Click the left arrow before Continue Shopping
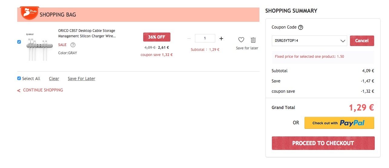389x168 pixels. (x=19, y=90)
